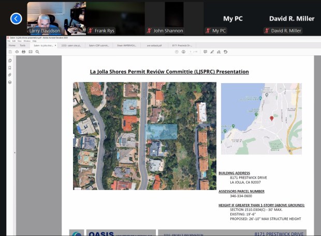This screenshot has height=236, width=321.
Task: Select Larry Davidson's video thumbnail
Action: click(55, 18)
